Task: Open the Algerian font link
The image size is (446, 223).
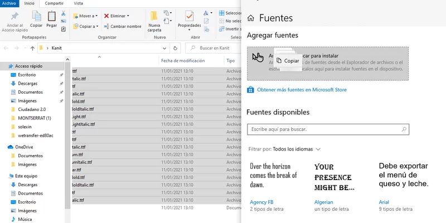Action: click(323, 202)
